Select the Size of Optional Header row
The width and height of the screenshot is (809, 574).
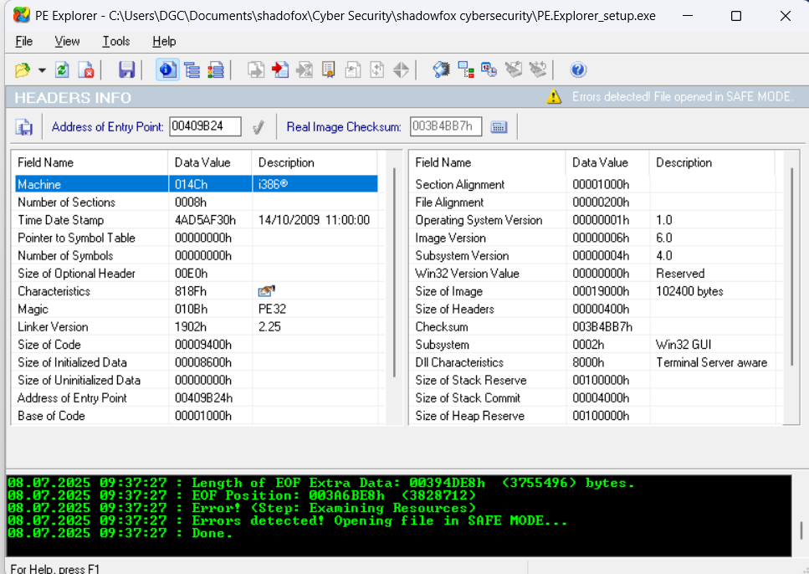coord(197,274)
